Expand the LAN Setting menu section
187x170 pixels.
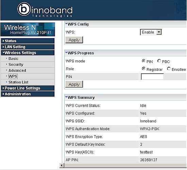pos(28,47)
